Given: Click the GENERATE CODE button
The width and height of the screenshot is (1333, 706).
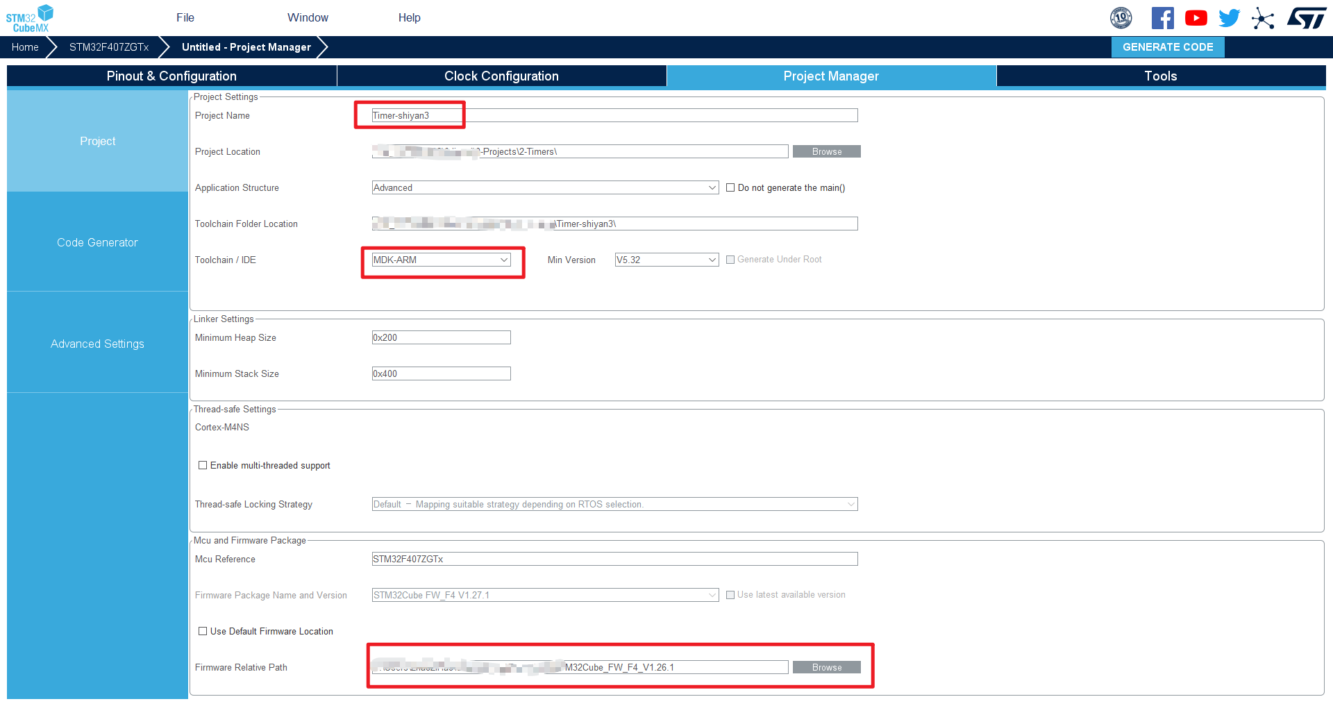Looking at the screenshot, I should click(1168, 47).
